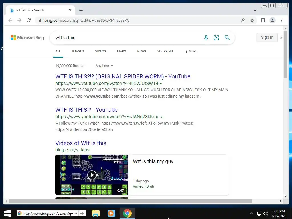Click the padlock site info icon

(40, 20)
